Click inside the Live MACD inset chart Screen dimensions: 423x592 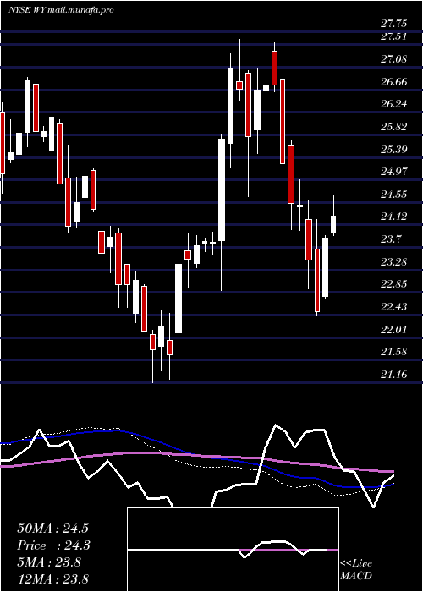[233, 550]
